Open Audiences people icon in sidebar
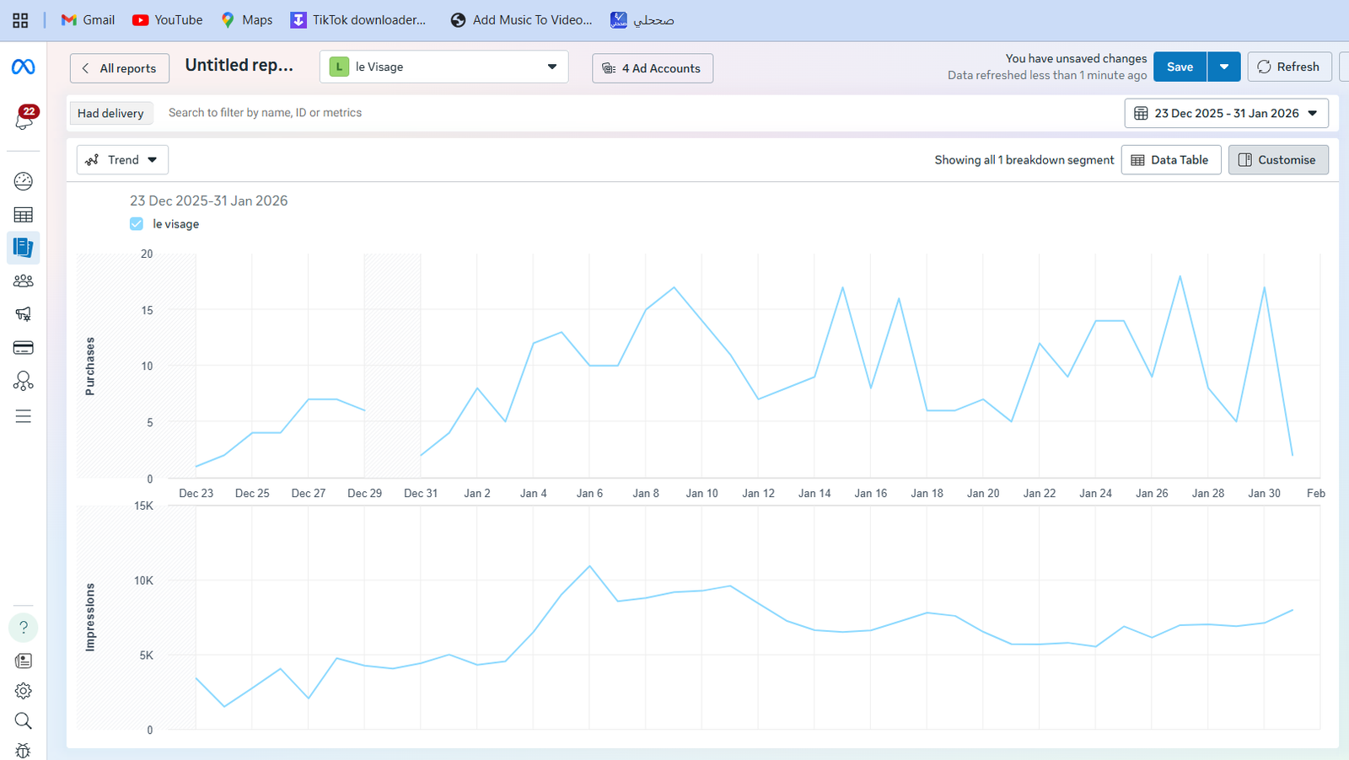Viewport: 1349px width, 760px height. pyautogui.click(x=24, y=281)
